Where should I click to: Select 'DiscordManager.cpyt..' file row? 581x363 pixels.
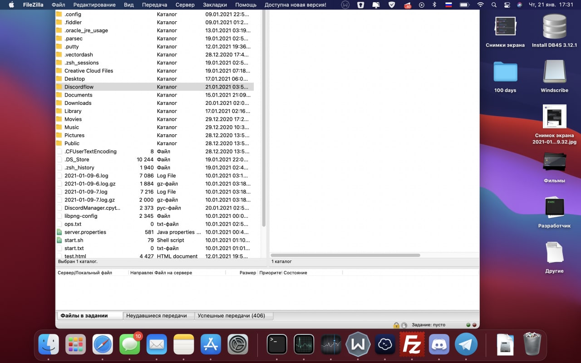(x=154, y=208)
